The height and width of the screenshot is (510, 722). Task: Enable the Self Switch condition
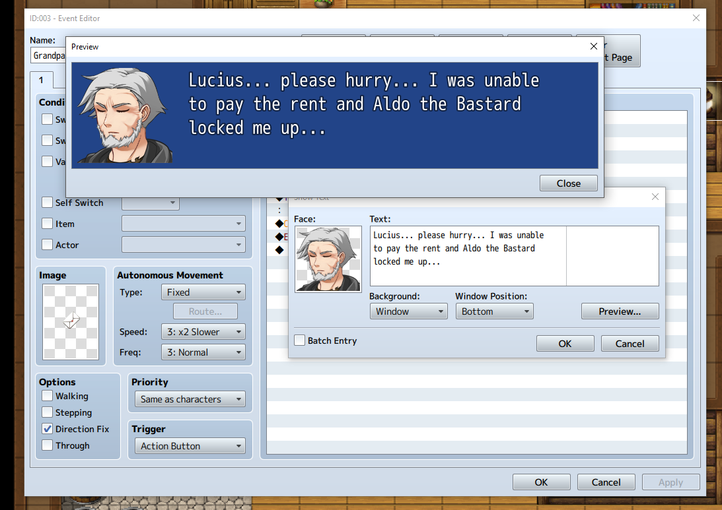pyautogui.click(x=48, y=203)
